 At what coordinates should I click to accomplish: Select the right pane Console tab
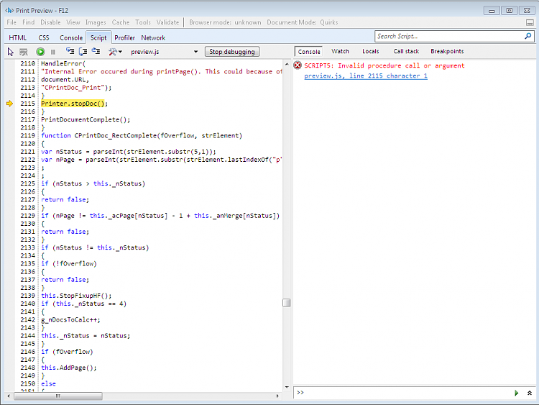(309, 52)
